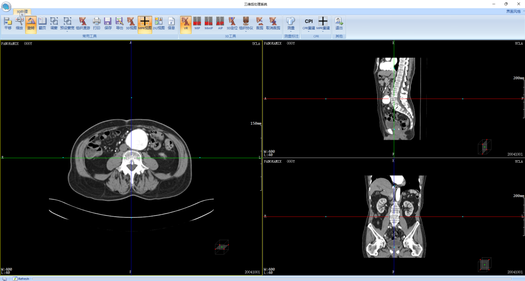Save with the 保存 icon
Viewport: 525px width, 281px height.
pyautogui.click(x=108, y=24)
